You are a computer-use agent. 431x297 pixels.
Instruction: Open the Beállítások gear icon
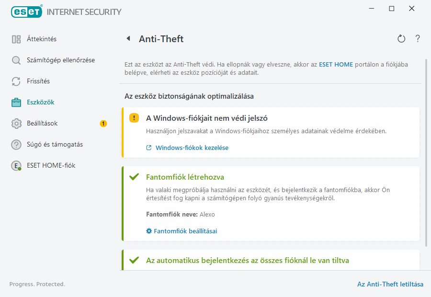(15, 123)
